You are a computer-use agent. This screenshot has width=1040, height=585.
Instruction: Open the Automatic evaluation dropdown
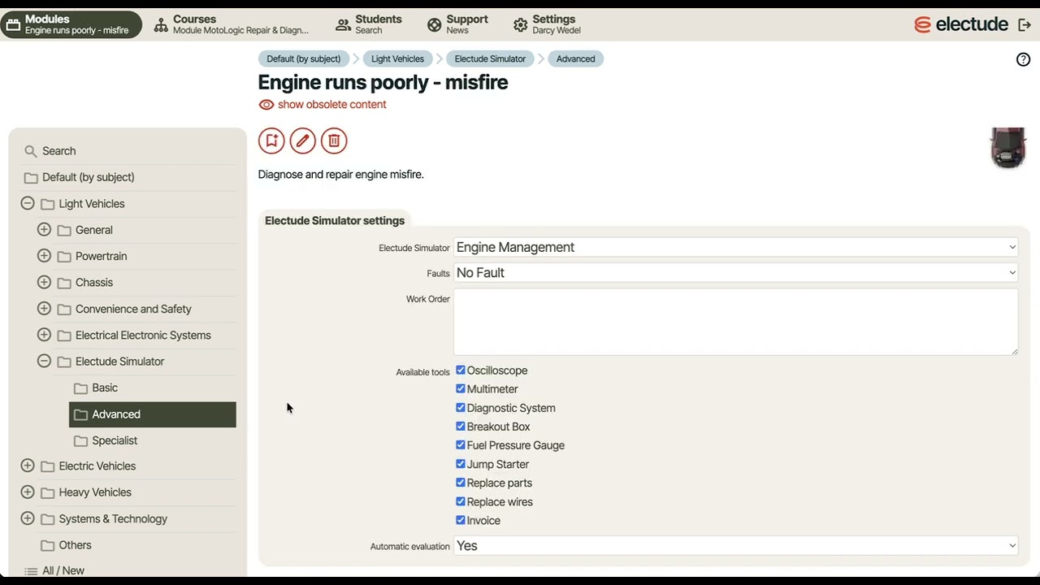point(735,546)
